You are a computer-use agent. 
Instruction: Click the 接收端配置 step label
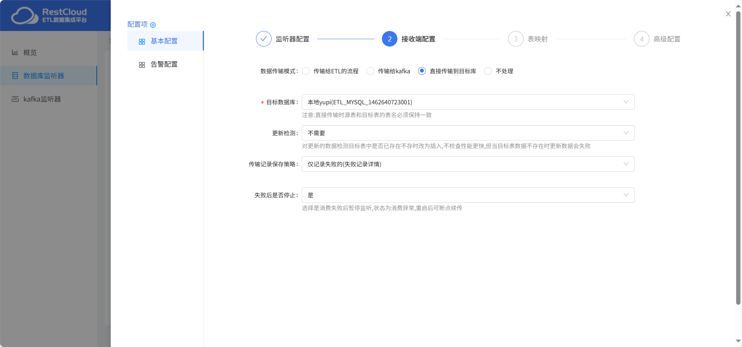pos(418,39)
